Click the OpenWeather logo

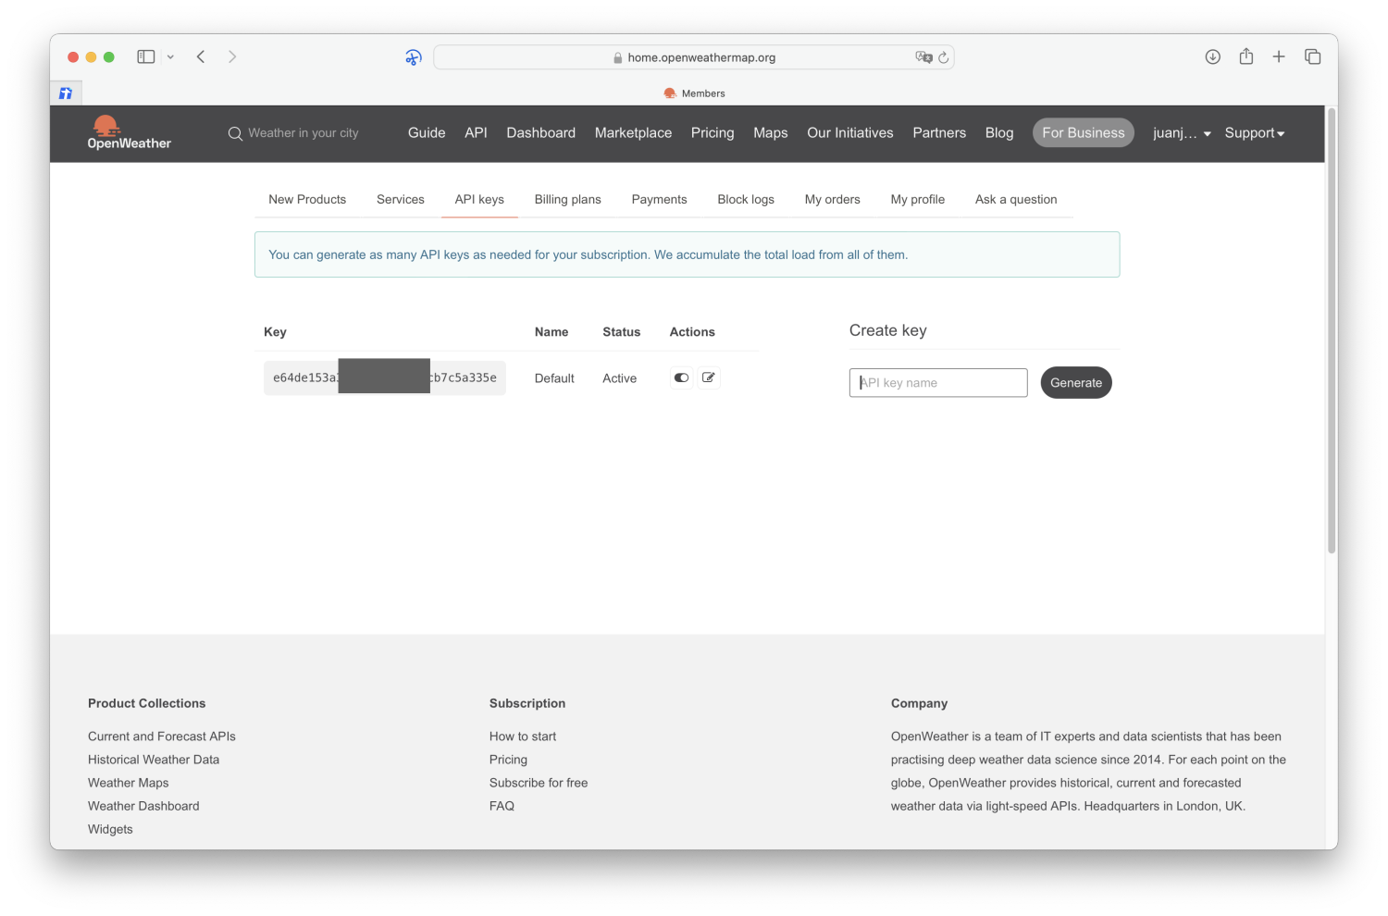[x=129, y=132]
